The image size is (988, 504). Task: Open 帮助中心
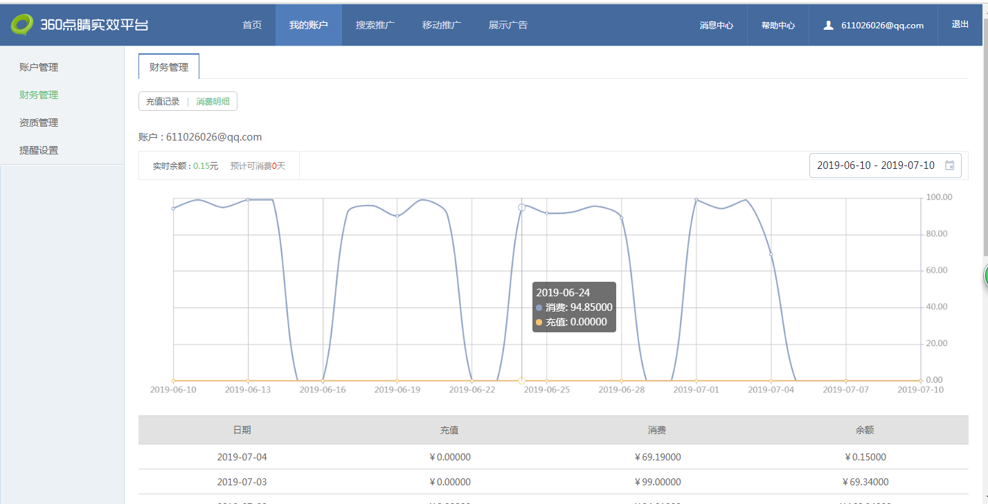coord(778,25)
